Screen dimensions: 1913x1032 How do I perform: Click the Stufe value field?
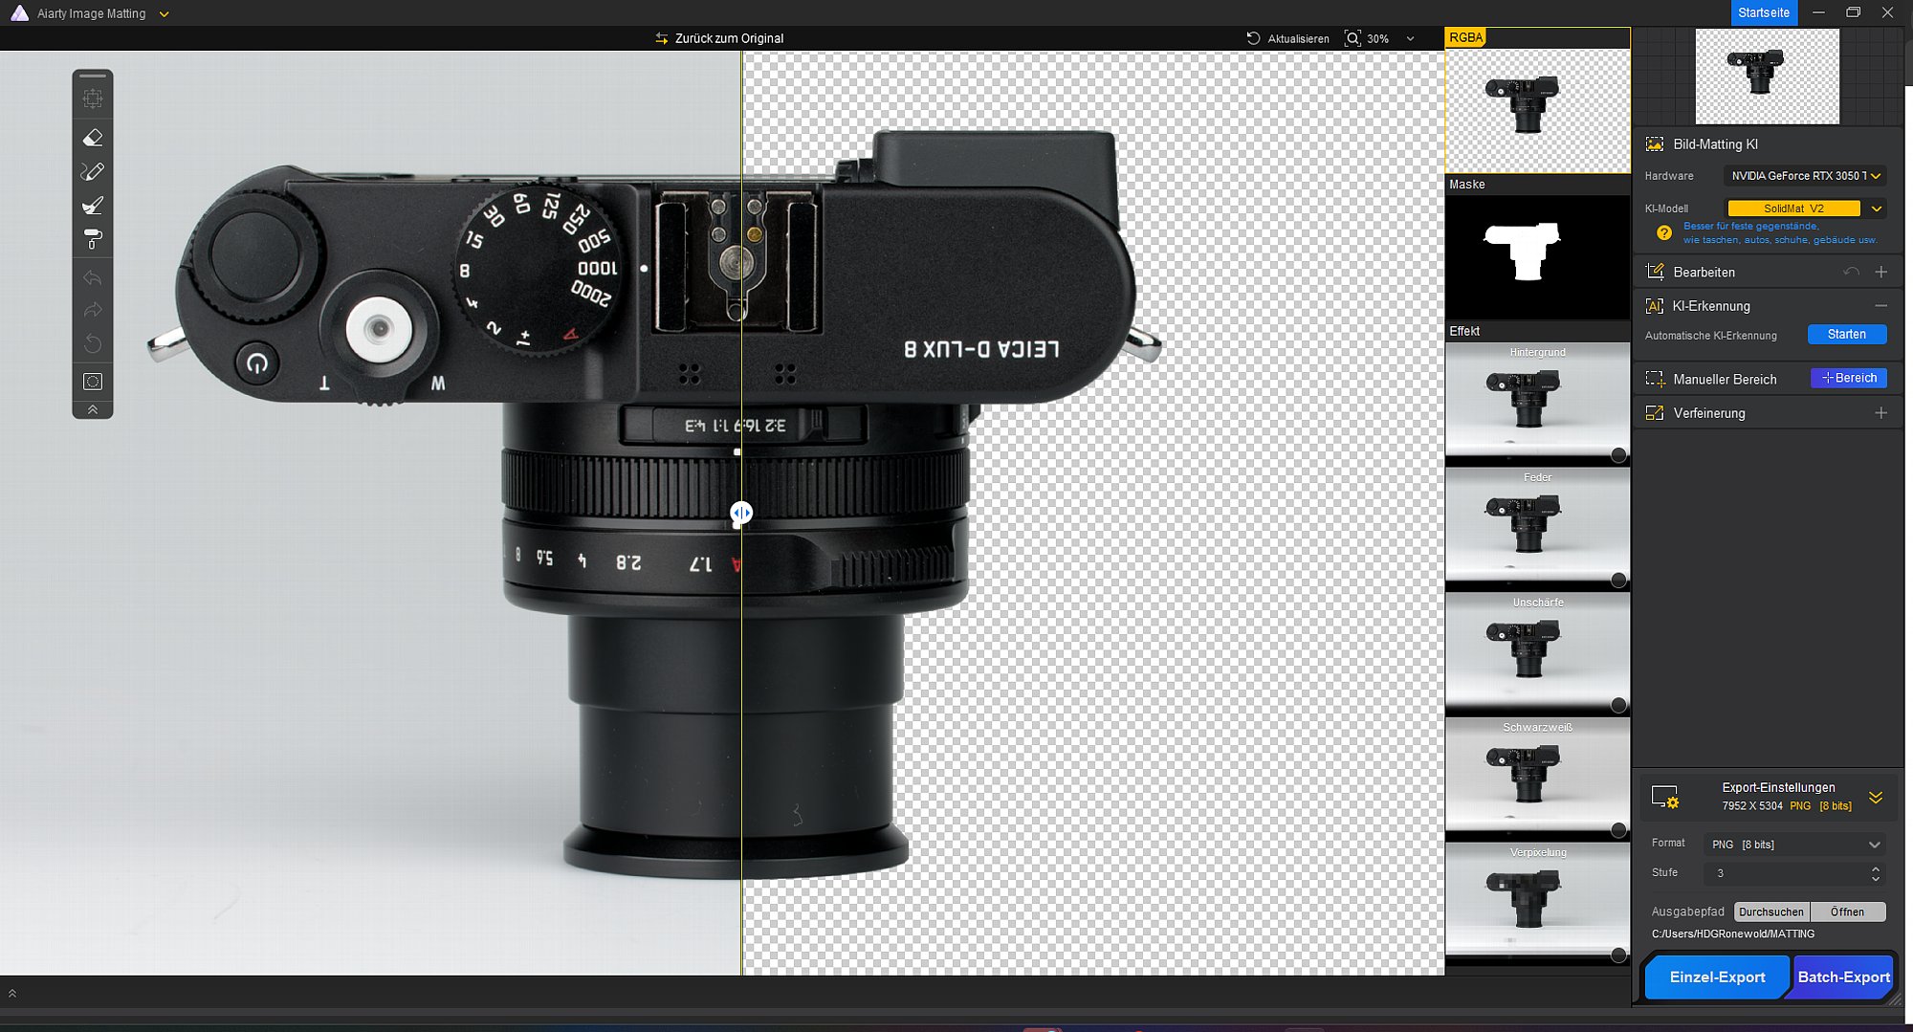(x=1785, y=873)
